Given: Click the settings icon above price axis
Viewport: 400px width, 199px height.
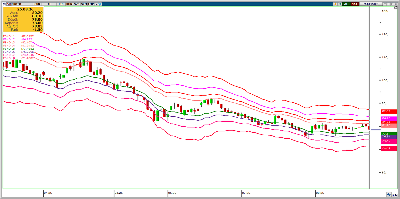Looking at the screenshot, I should pos(396,7).
